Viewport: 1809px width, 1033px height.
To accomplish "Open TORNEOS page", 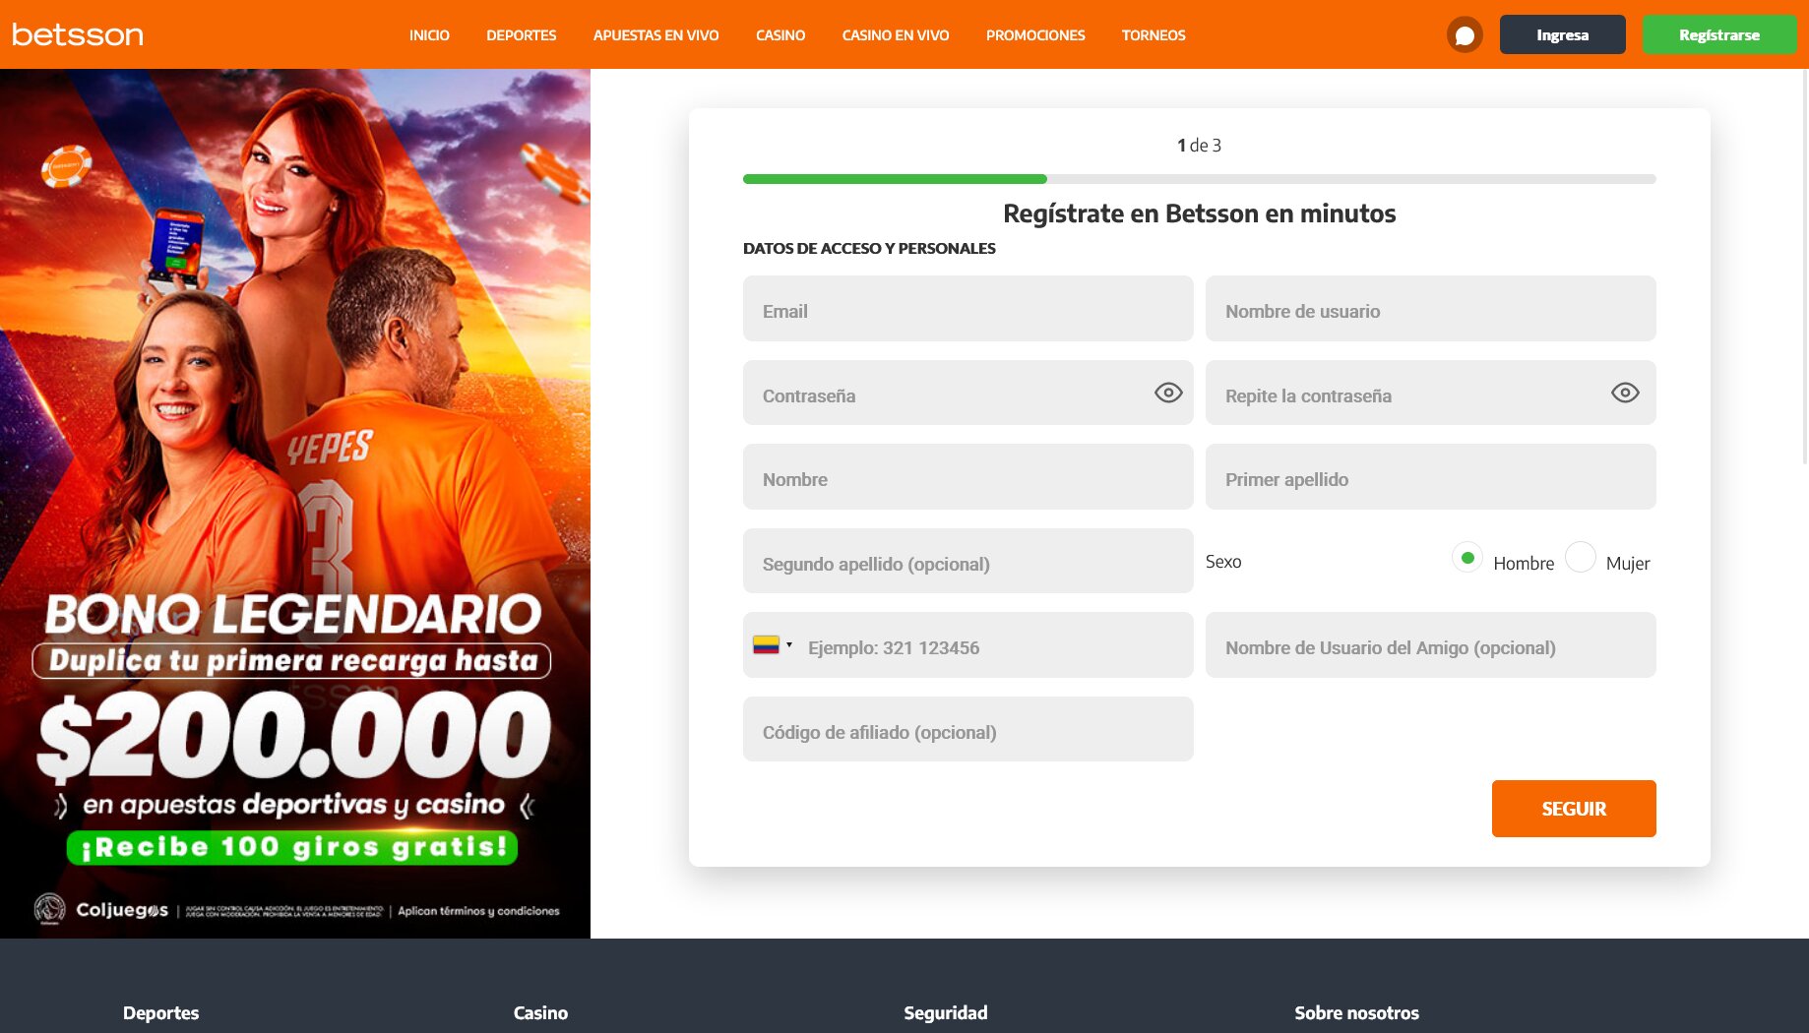I will point(1154,35).
